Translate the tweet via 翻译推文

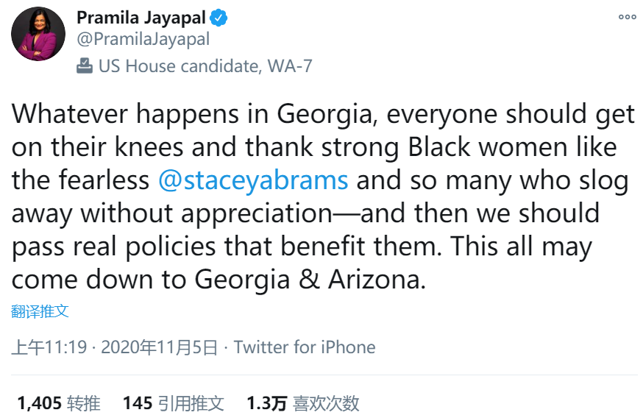tap(40, 311)
